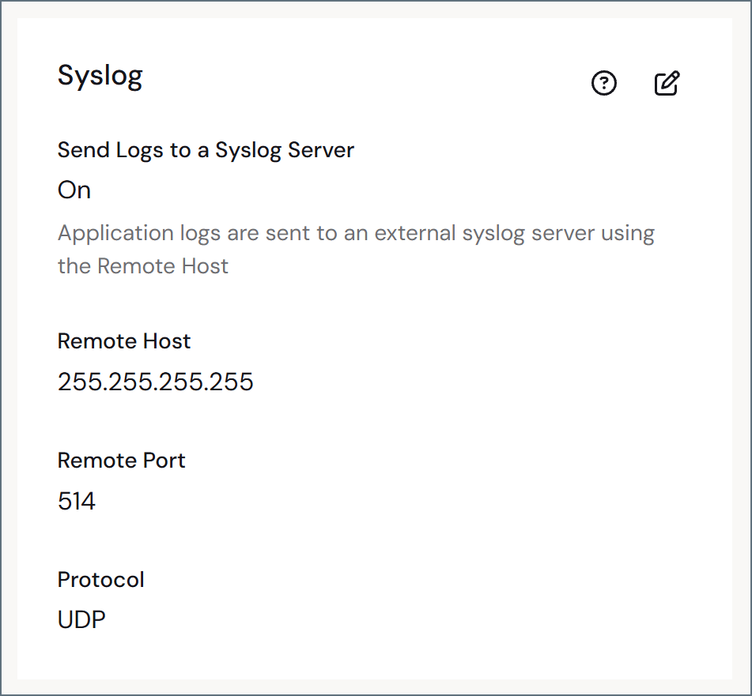
Task: Select the port value 514
Action: [76, 502]
